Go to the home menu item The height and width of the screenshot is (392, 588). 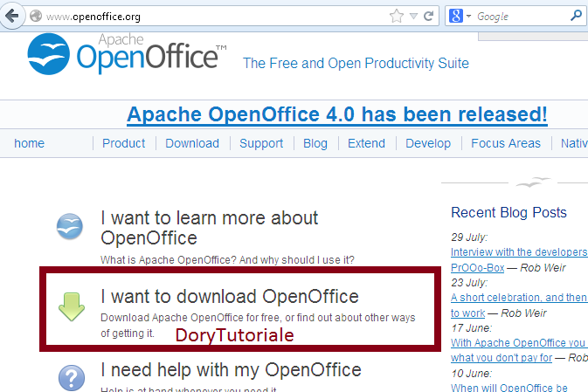tap(29, 143)
